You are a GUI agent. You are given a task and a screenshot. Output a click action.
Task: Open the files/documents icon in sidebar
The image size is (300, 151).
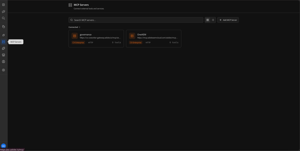(x=4, y=27)
